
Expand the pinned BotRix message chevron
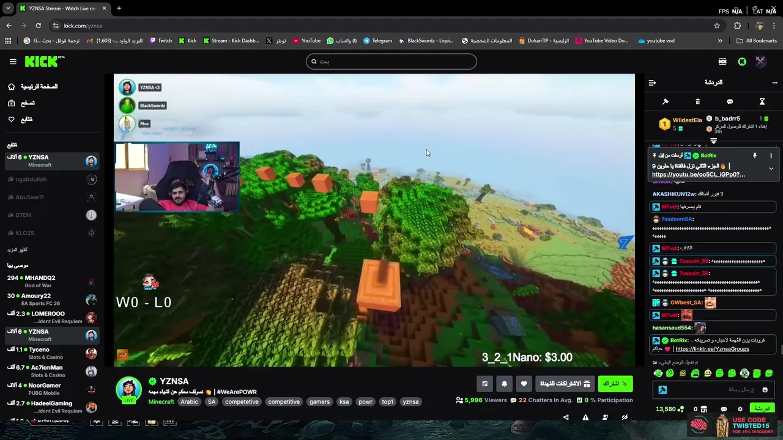click(x=771, y=169)
